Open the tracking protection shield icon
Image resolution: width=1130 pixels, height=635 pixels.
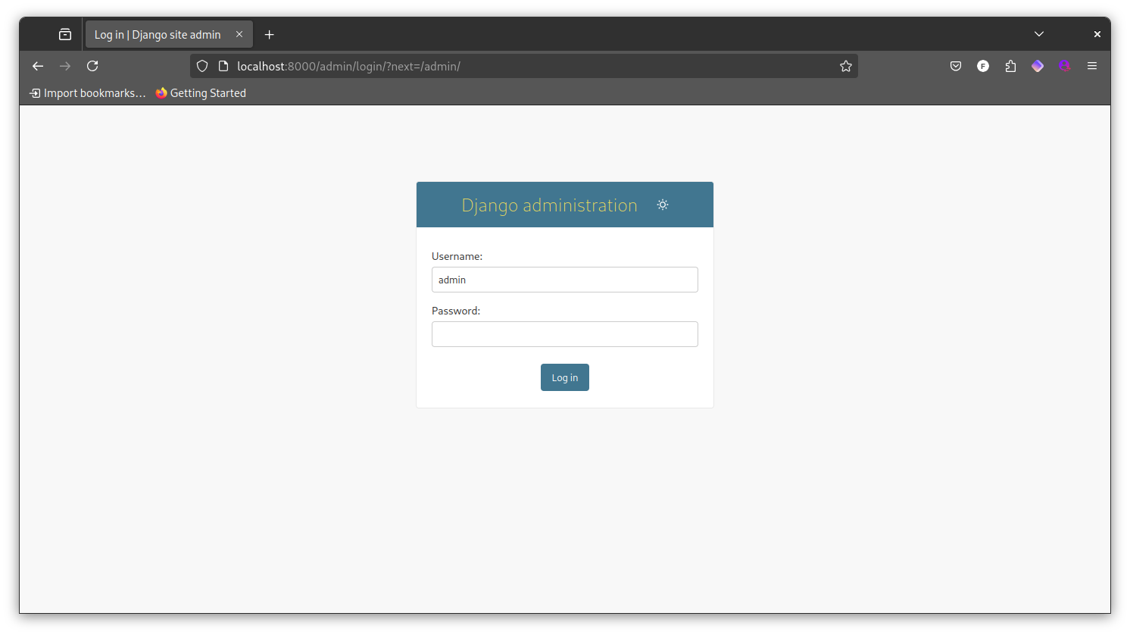coord(202,66)
